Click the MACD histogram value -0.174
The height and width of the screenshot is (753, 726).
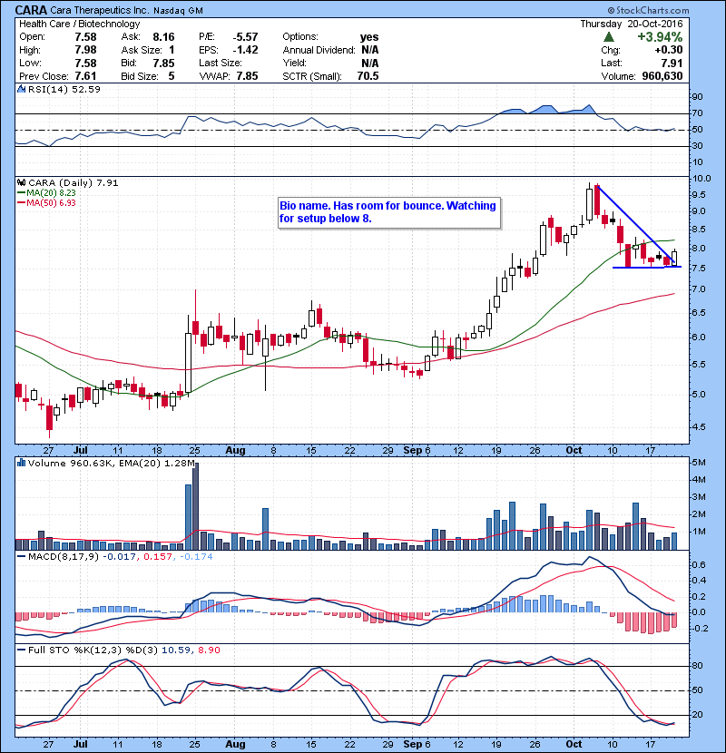[196, 557]
